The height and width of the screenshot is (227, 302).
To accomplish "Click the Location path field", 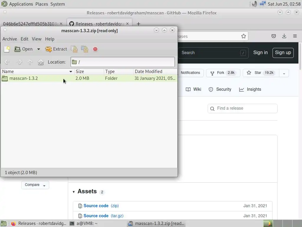I will pyautogui.click(x=123, y=62).
